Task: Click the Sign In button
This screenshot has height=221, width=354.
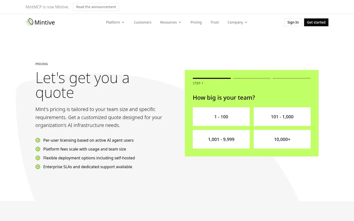Action: [x=293, y=22]
